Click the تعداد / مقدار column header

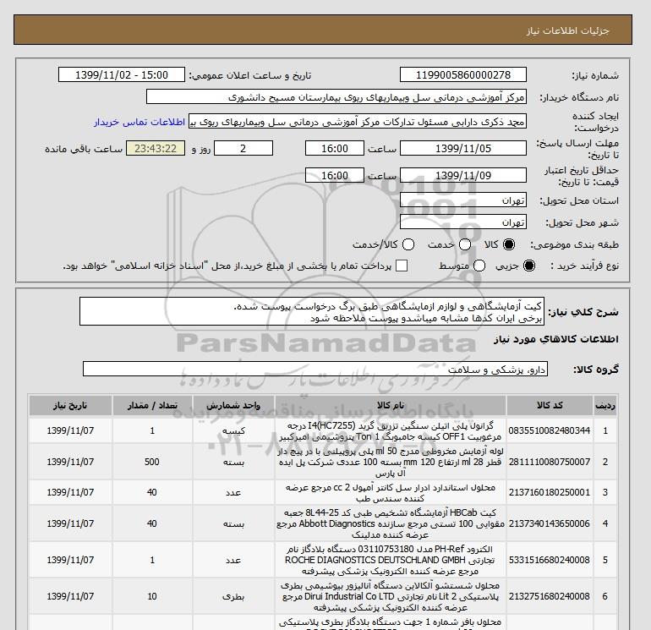point(152,405)
